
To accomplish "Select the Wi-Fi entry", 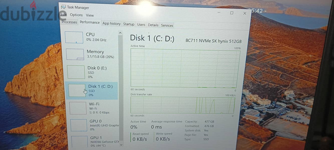I will (x=93, y=108).
